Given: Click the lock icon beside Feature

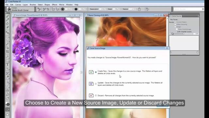Looking at the screenshot, I should click(139, 9).
